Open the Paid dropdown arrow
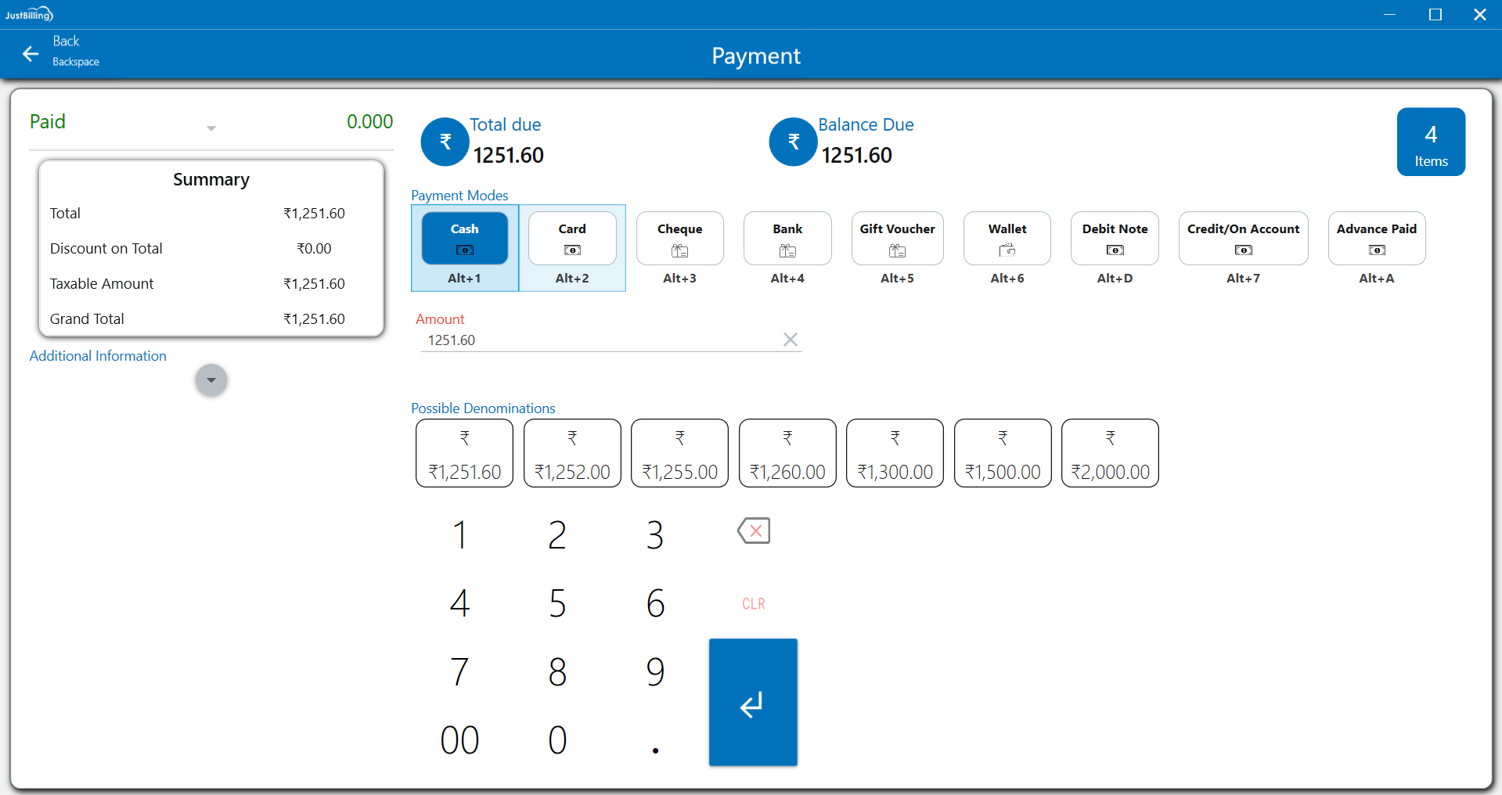 coord(211,128)
